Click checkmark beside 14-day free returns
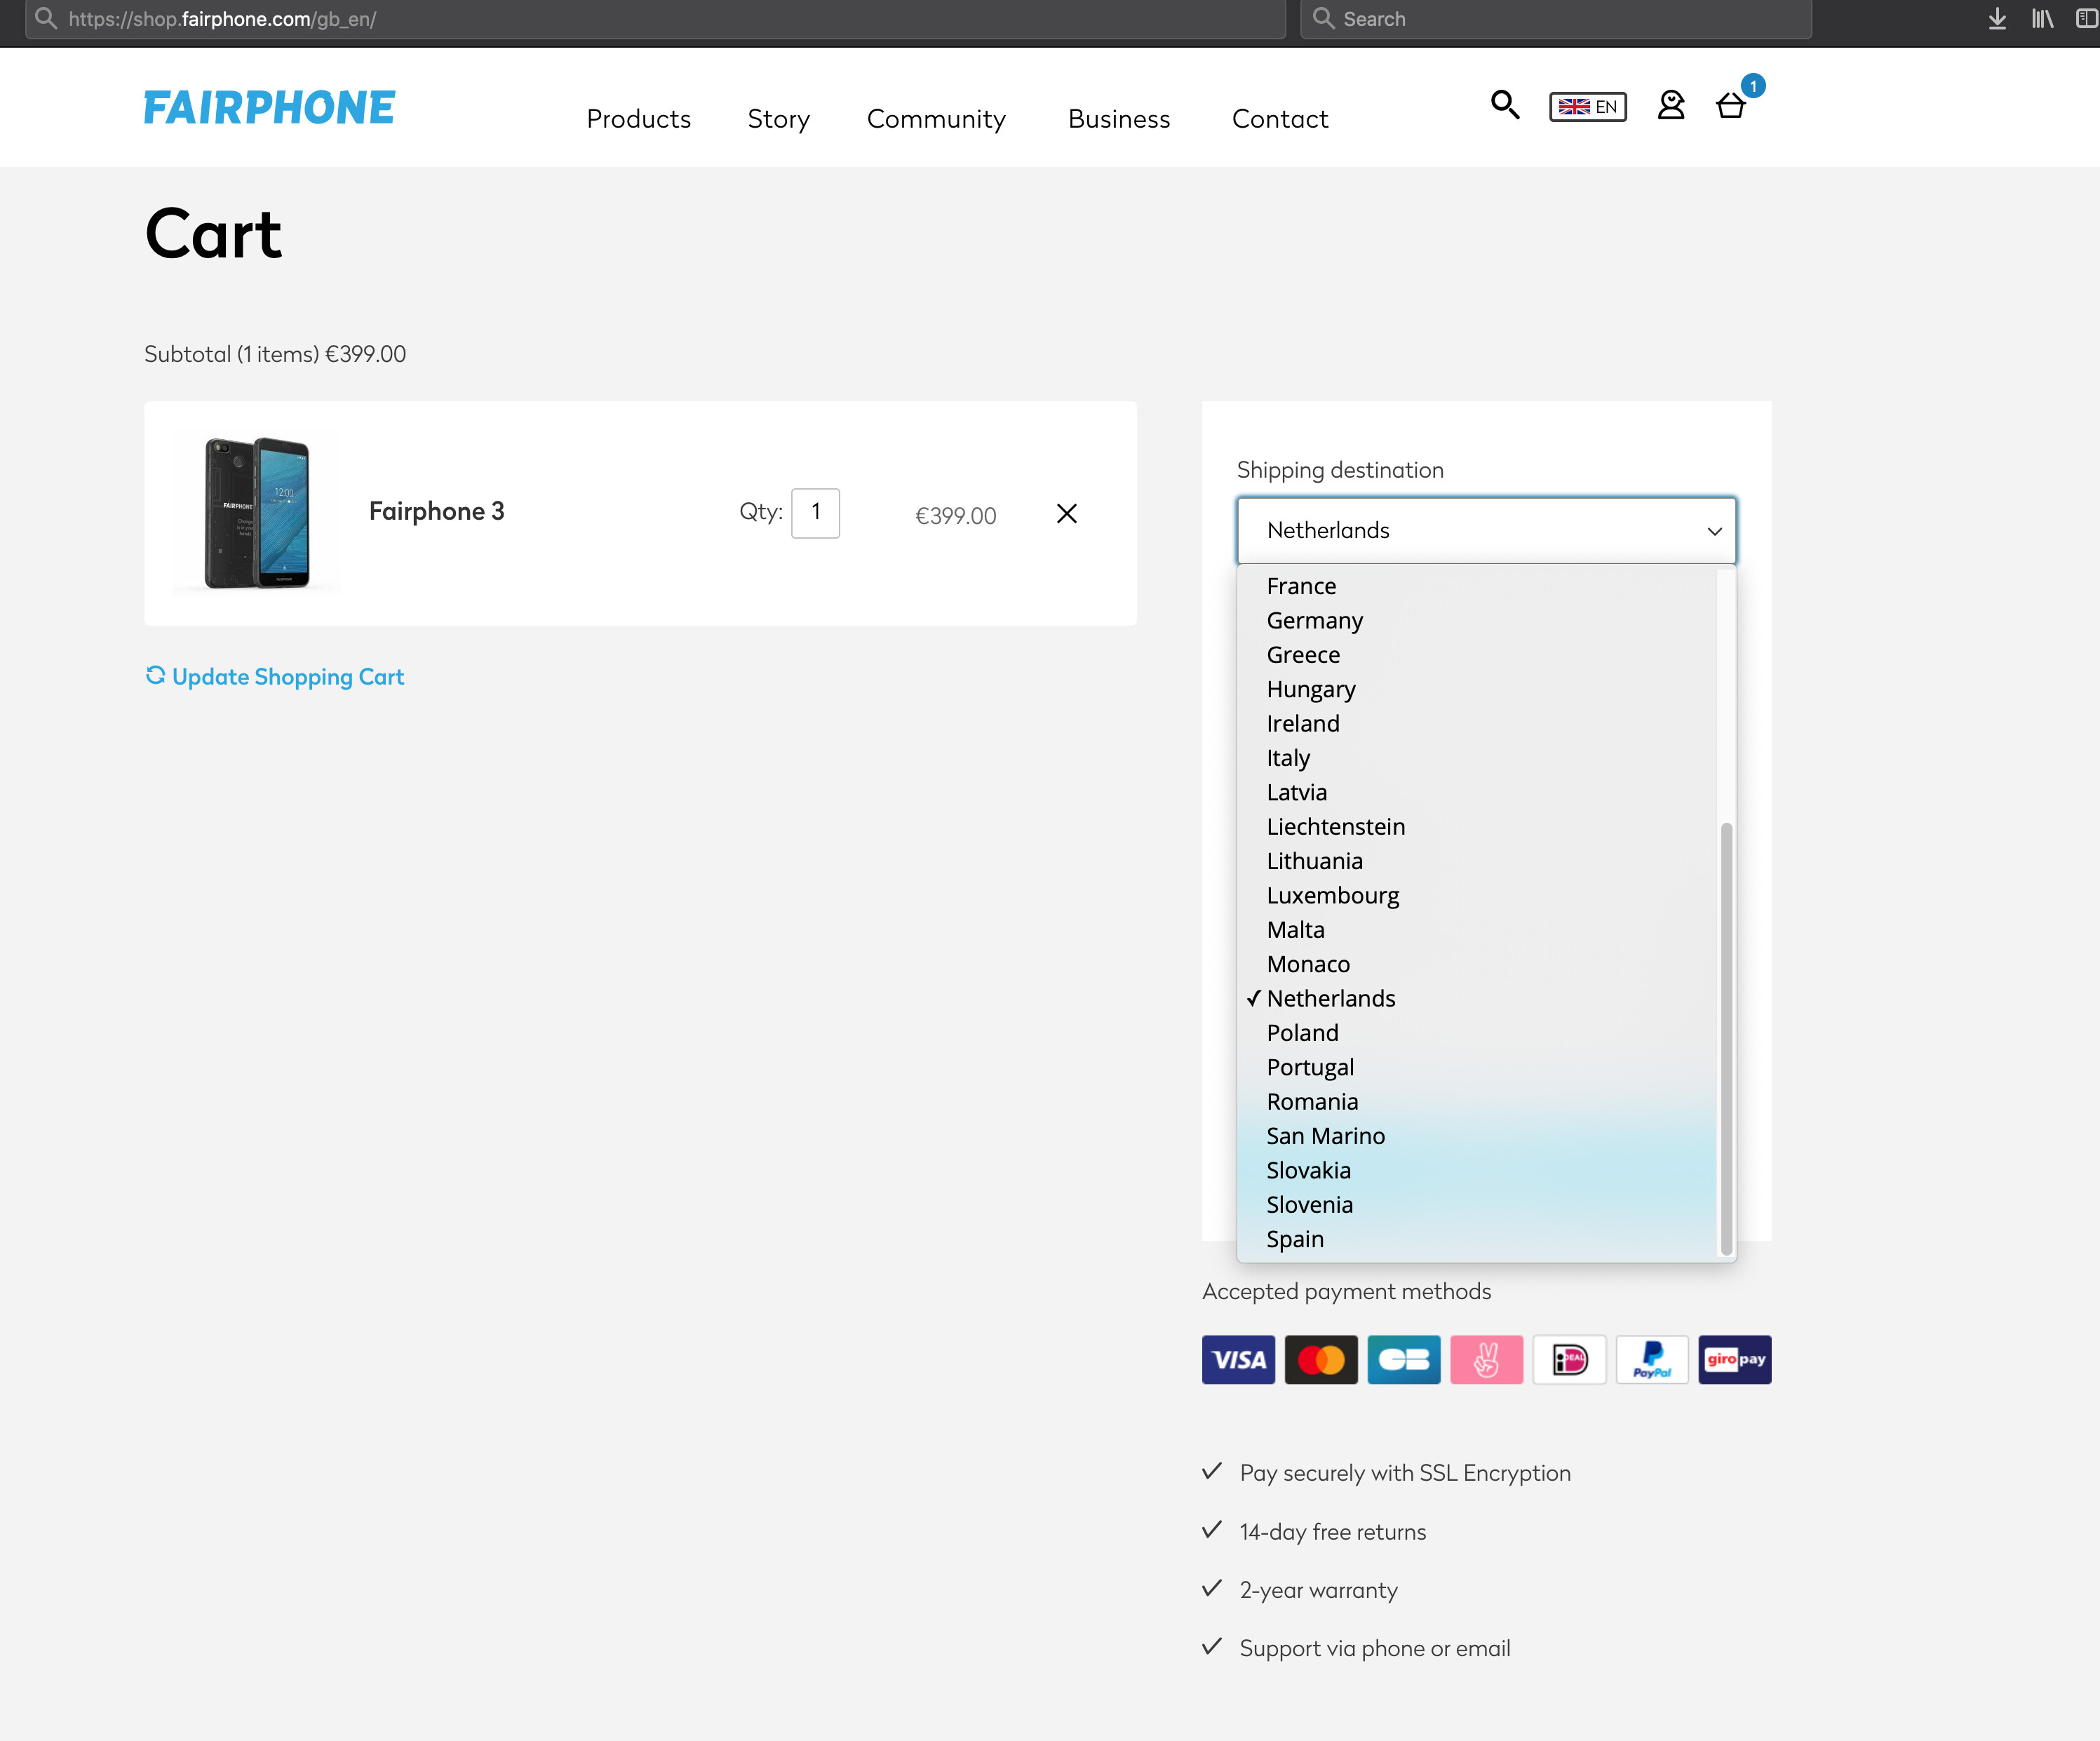The width and height of the screenshot is (2100, 1741). pos(1212,1530)
